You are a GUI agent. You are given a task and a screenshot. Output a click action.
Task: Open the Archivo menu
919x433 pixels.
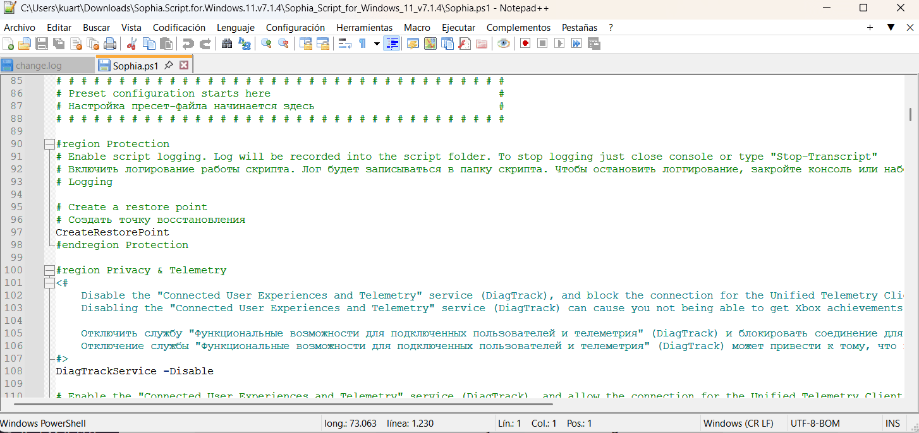click(20, 28)
